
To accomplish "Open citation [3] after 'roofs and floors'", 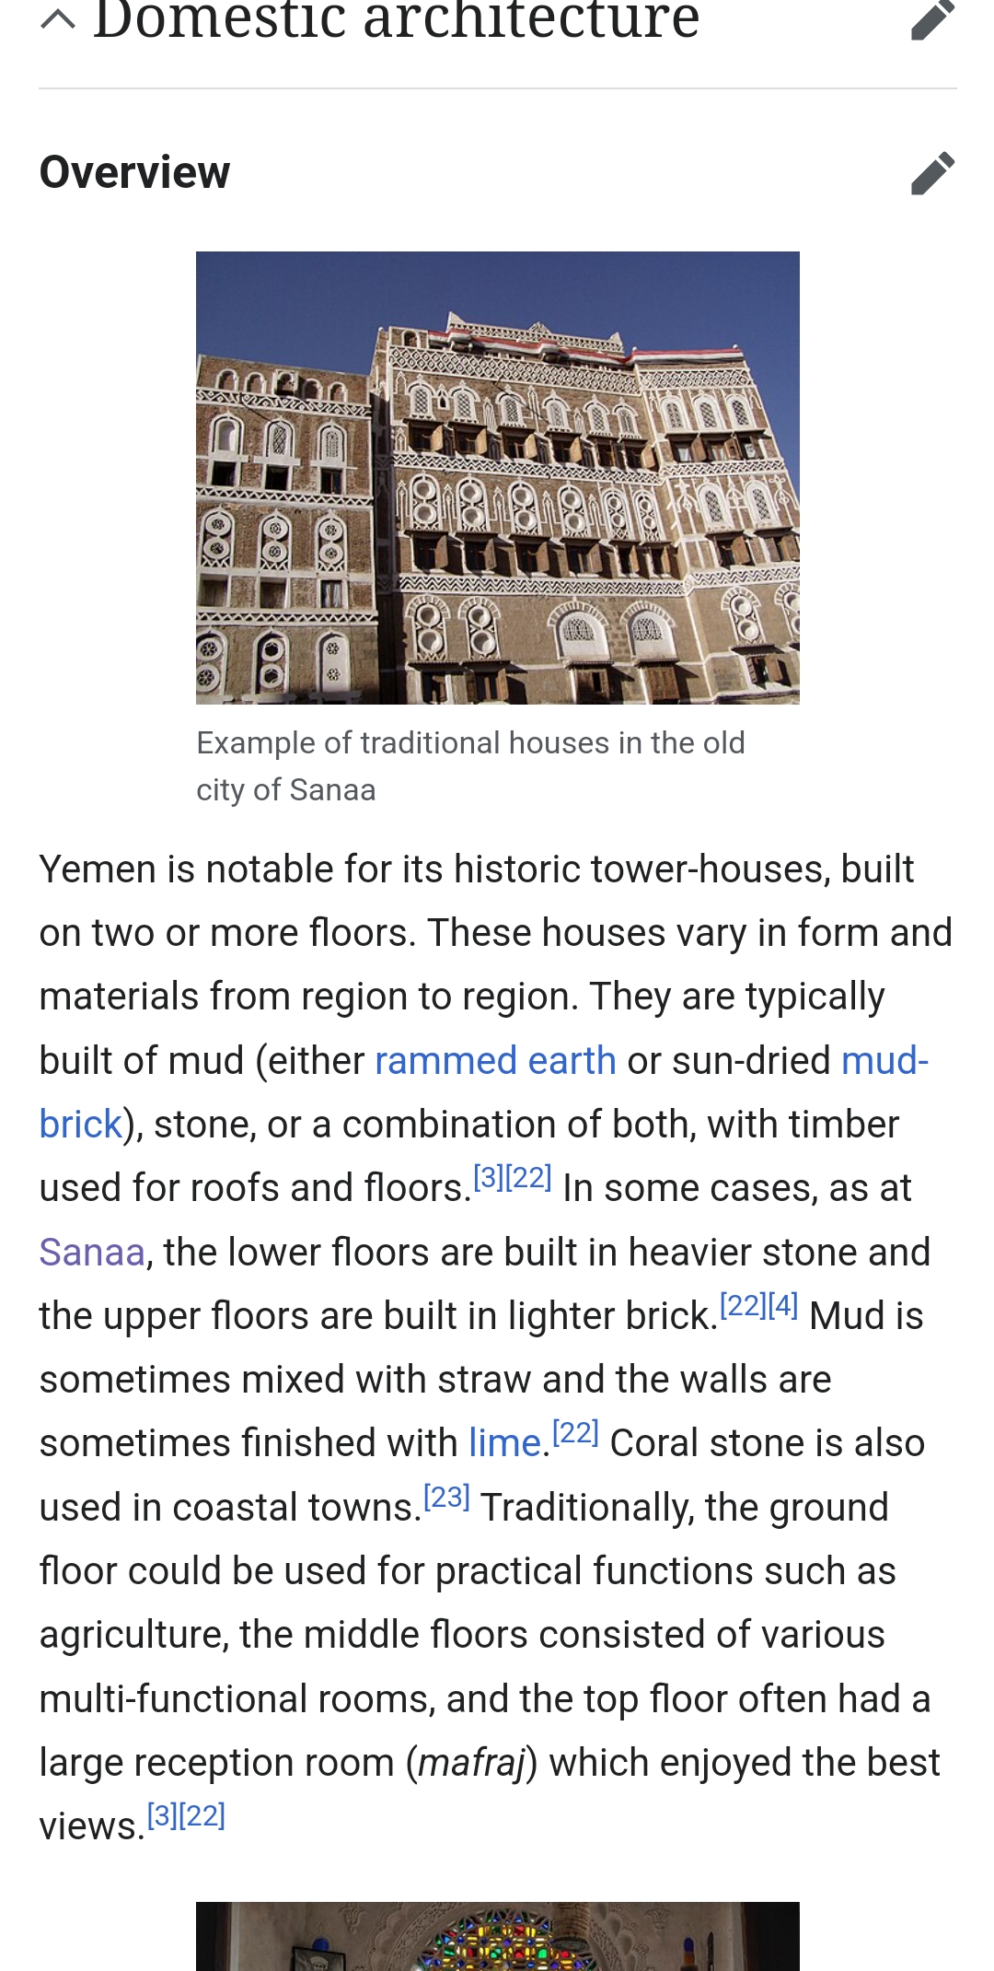I will (x=488, y=1177).
